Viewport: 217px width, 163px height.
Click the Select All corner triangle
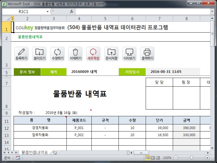[x=7, y=18]
